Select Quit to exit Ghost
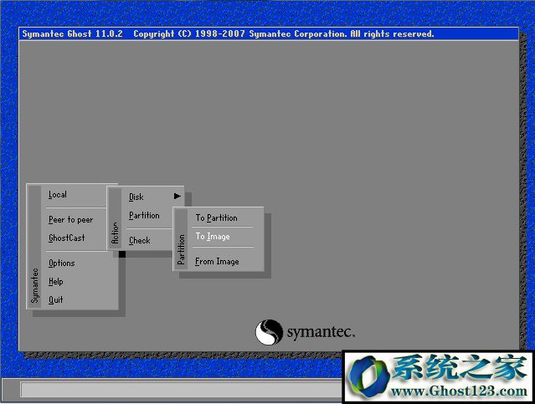Viewport: 535px width, 404px height. tap(55, 300)
